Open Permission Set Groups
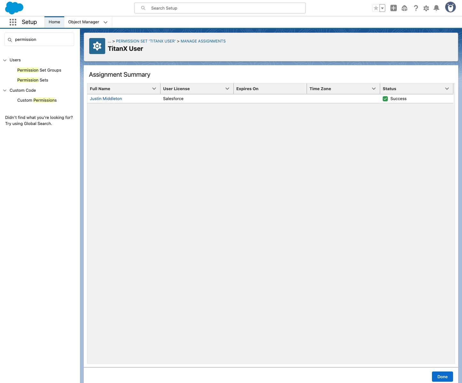 pyautogui.click(x=39, y=70)
